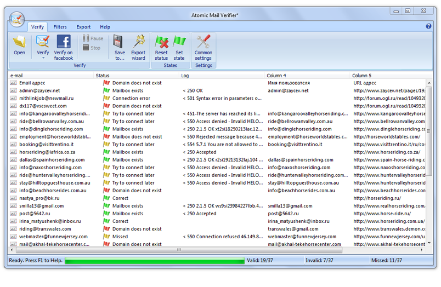Click the Column 4 header
This screenshot has width=441, height=287.
click(x=307, y=76)
